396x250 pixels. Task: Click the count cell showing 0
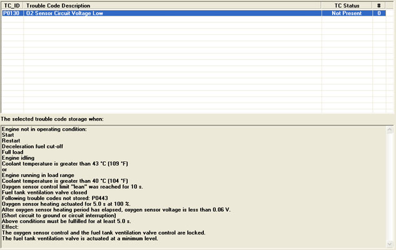tap(379, 13)
